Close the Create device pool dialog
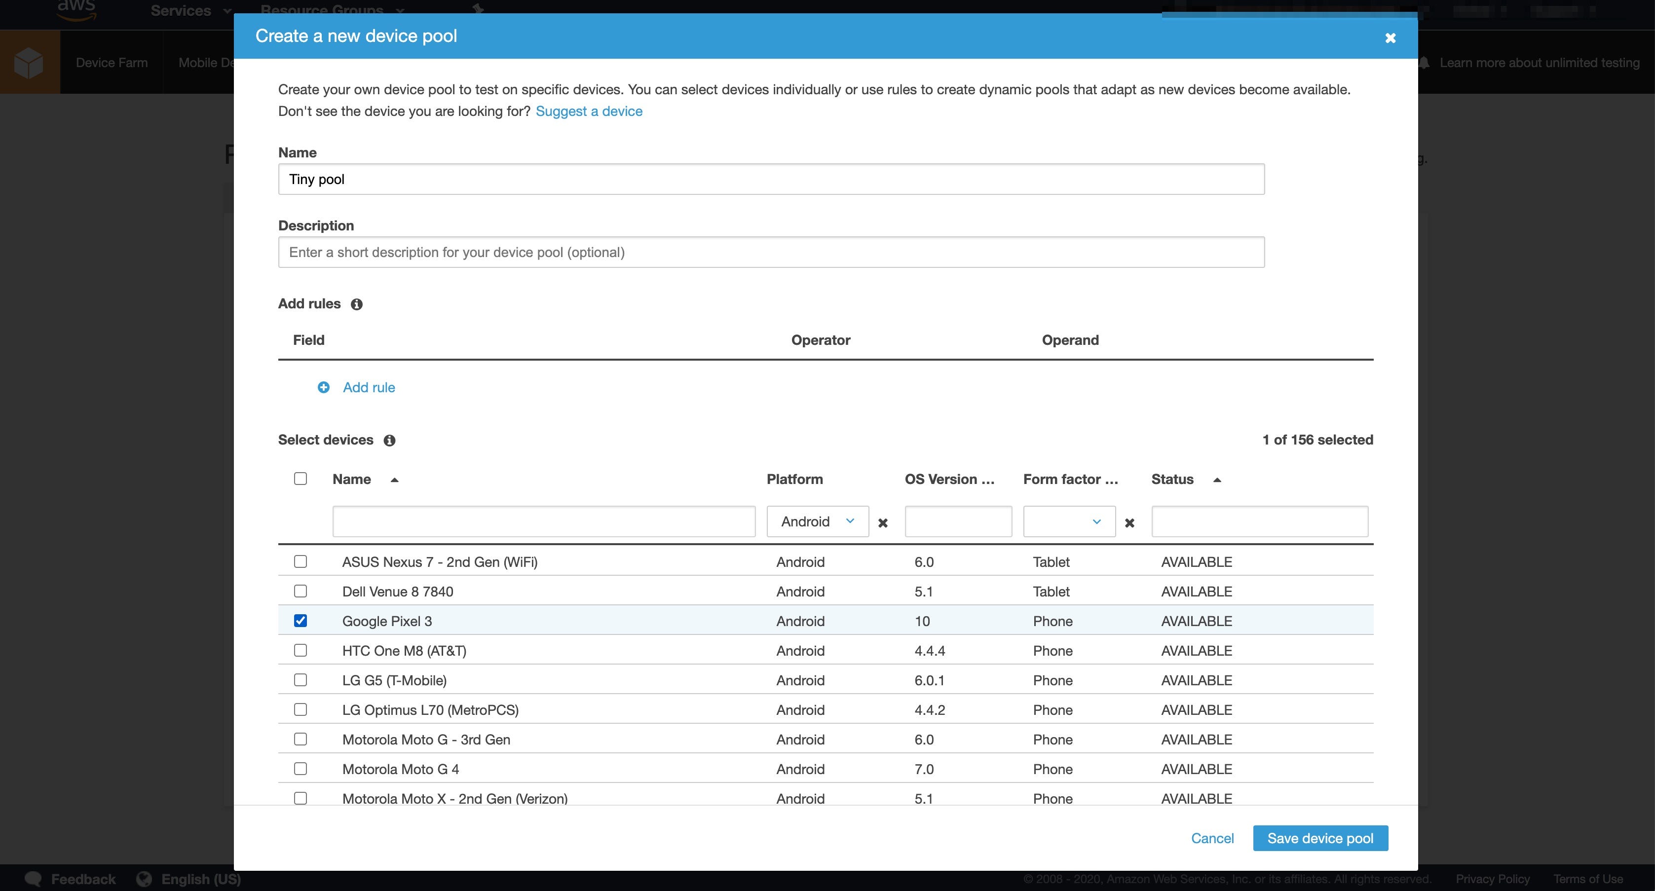Viewport: 1655px width, 891px height. (1391, 38)
